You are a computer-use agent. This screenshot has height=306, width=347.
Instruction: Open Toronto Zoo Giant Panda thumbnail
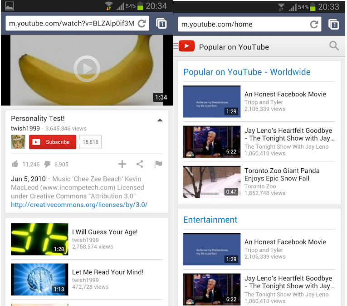click(212, 182)
